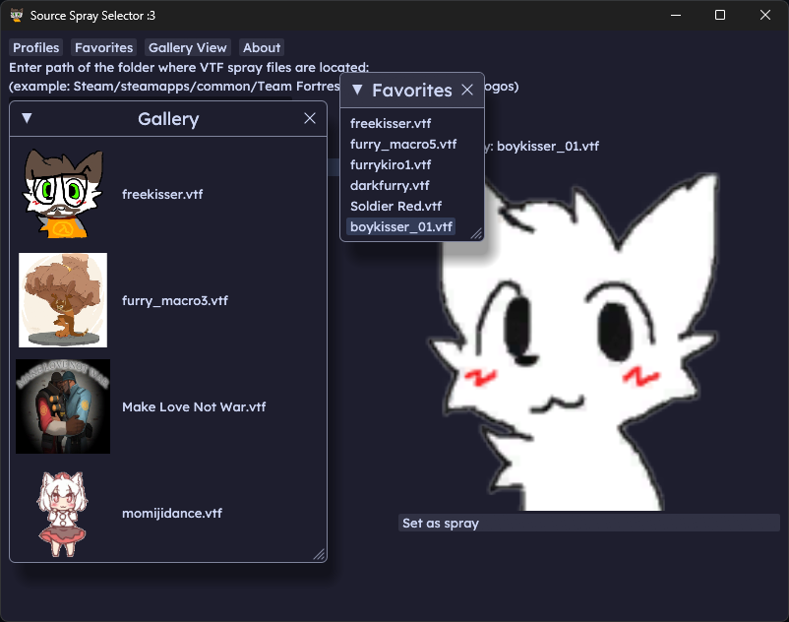Open the Favorites menu in the menu bar

tap(103, 47)
